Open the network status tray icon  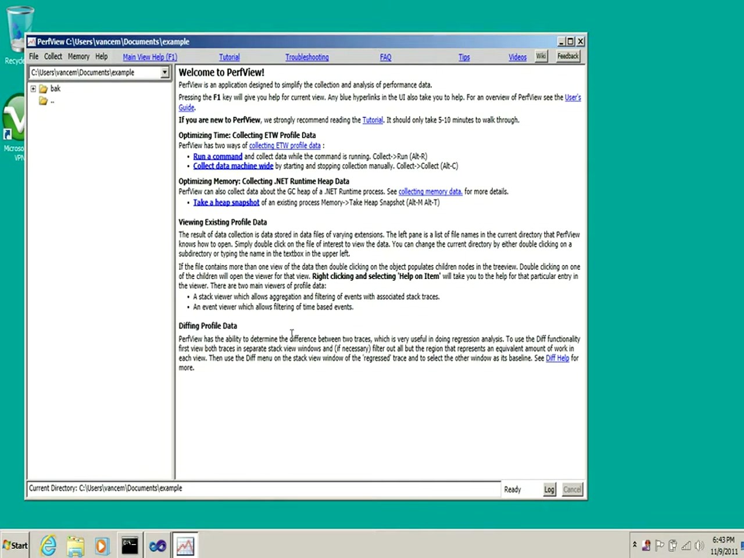[x=685, y=545]
